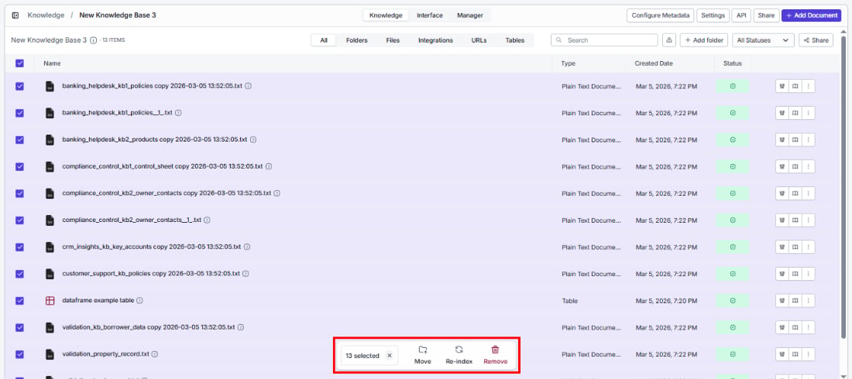Clear selection with the X beside 13 selected
Image resolution: width=852 pixels, height=379 pixels.
[389, 356]
